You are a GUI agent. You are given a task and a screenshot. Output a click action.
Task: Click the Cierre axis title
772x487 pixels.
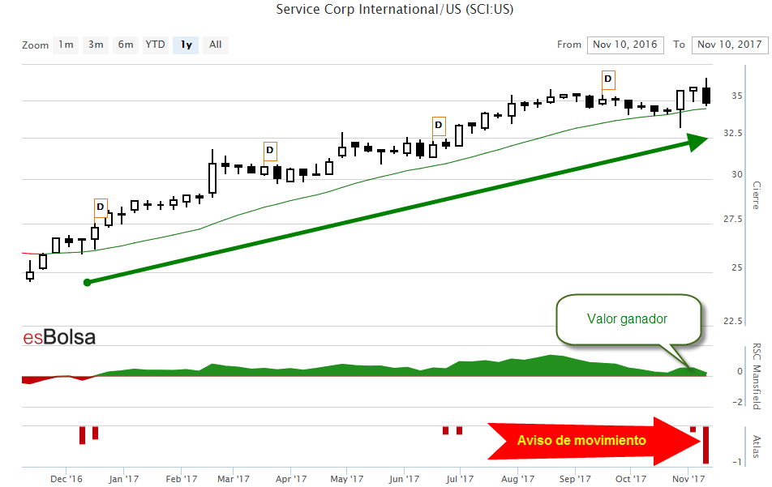point(757,195)
